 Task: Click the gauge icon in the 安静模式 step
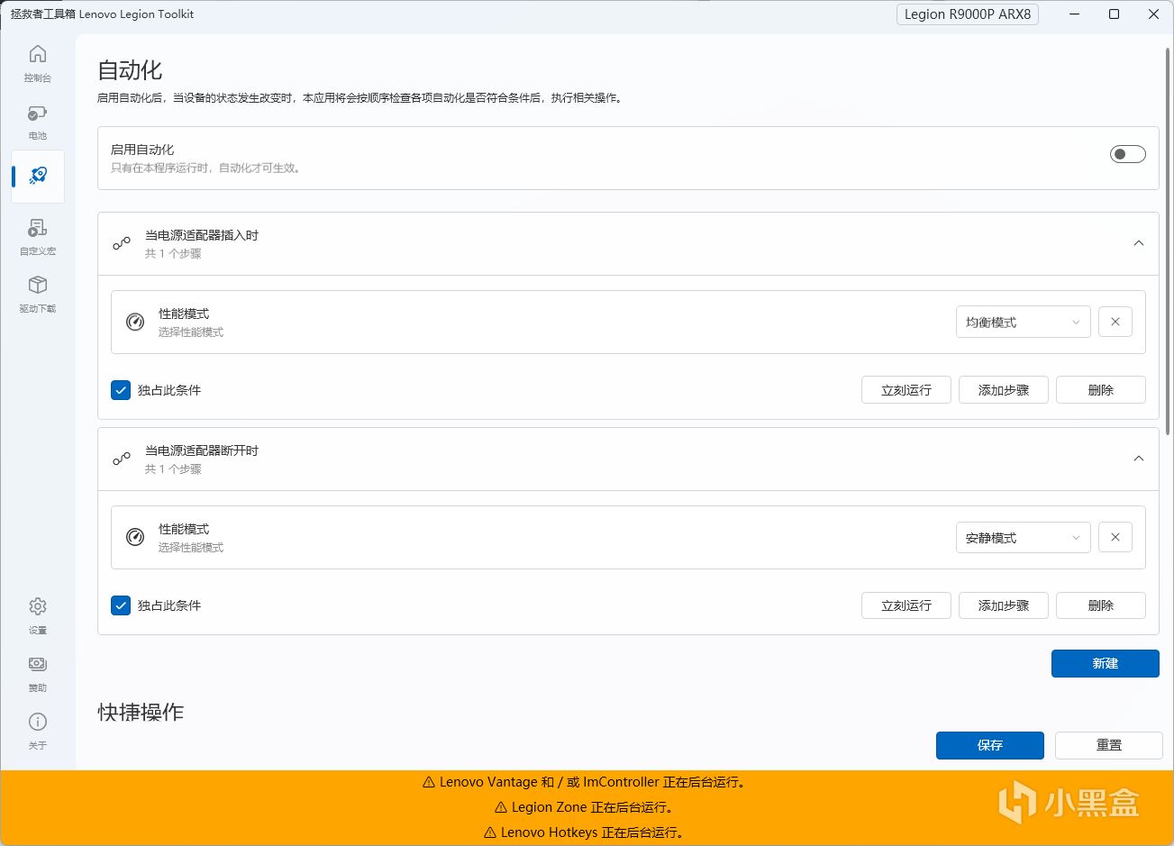click(x=135, y=537)
